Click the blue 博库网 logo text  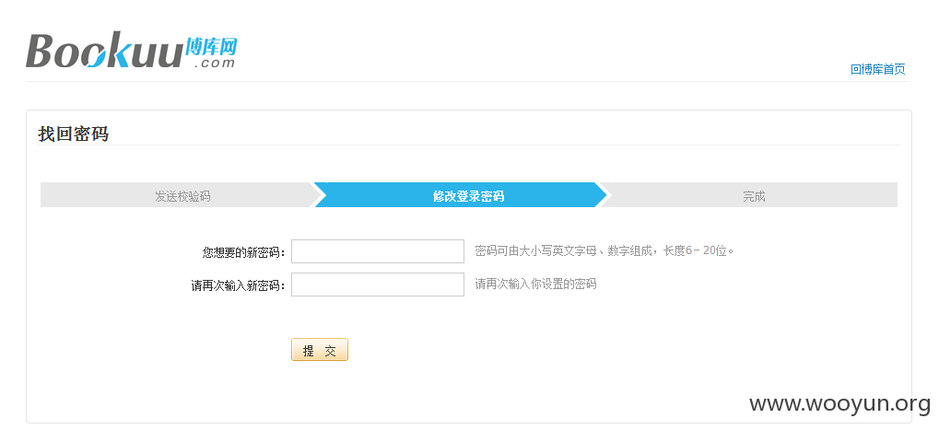point(211,45)
